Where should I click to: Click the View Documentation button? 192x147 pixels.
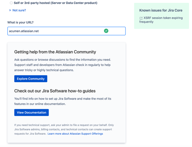click(31, 113)
